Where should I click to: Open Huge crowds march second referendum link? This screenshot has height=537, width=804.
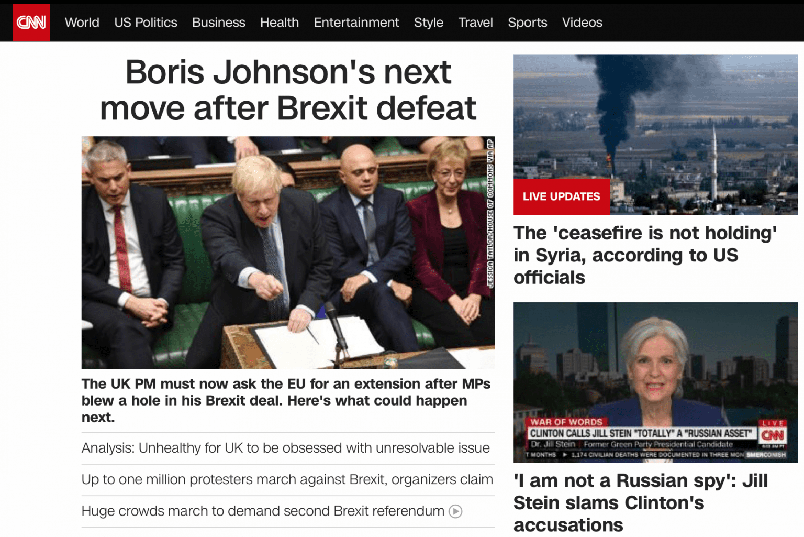(x=263, y=511)
